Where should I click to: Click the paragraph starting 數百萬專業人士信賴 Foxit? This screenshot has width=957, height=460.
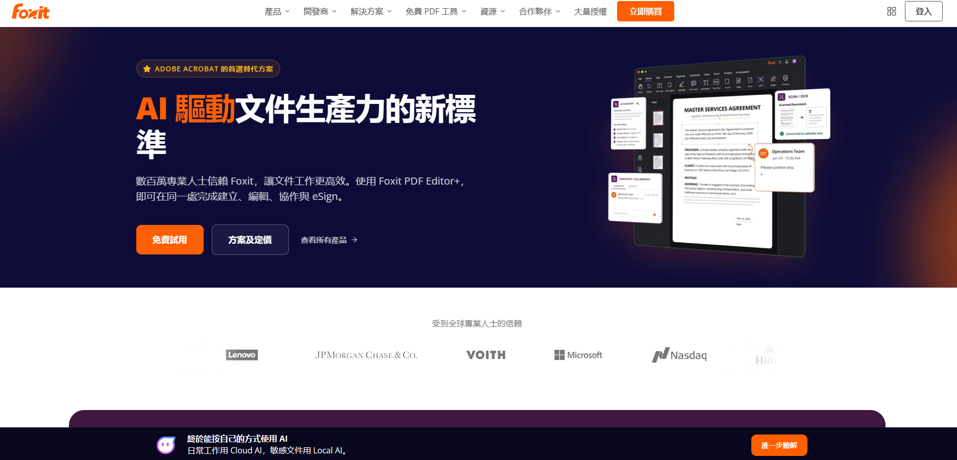tap(301, 189)
